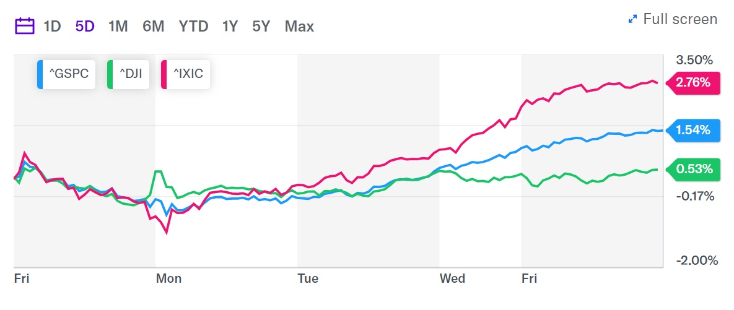The image size is (734, 310).
Task: Click the blue 1.54% value label
Action: click(x=692, y=131)
